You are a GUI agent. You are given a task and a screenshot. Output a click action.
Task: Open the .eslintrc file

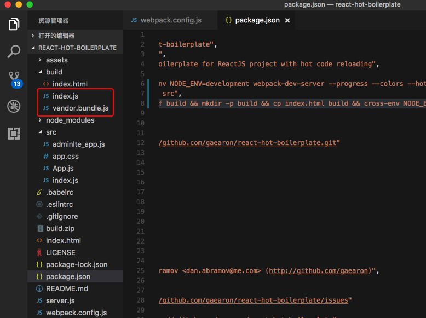[75, 204]
